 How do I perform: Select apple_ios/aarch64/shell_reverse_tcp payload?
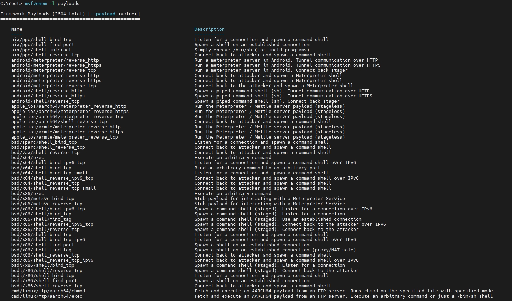click(59, 122)
